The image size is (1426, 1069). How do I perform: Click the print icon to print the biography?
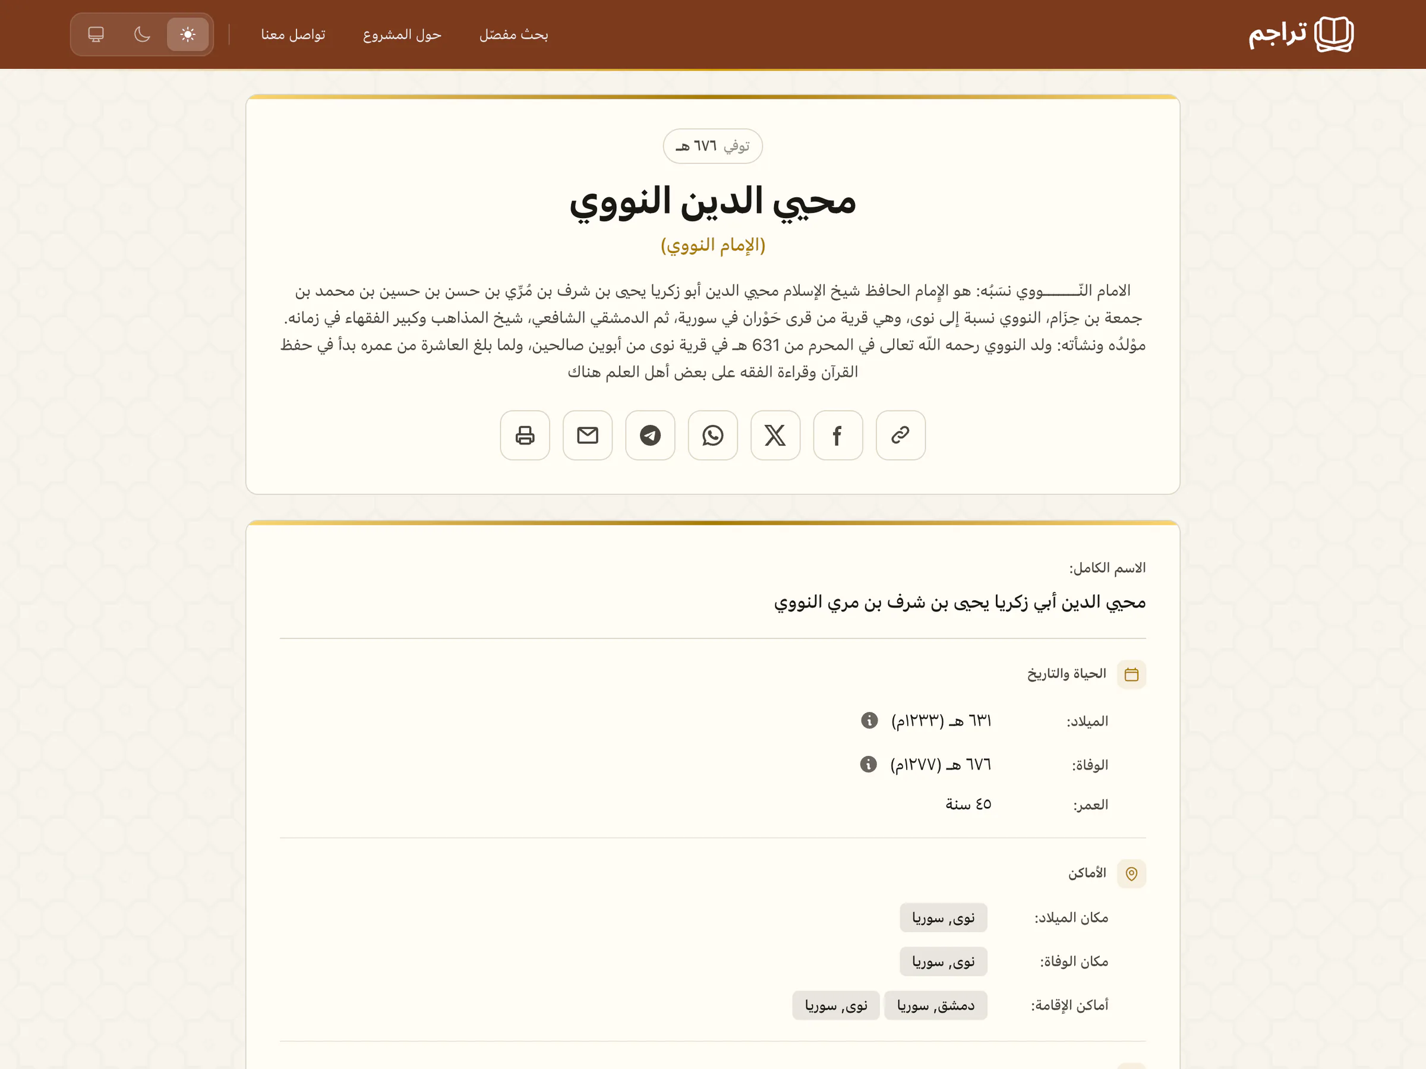[525, 435]
